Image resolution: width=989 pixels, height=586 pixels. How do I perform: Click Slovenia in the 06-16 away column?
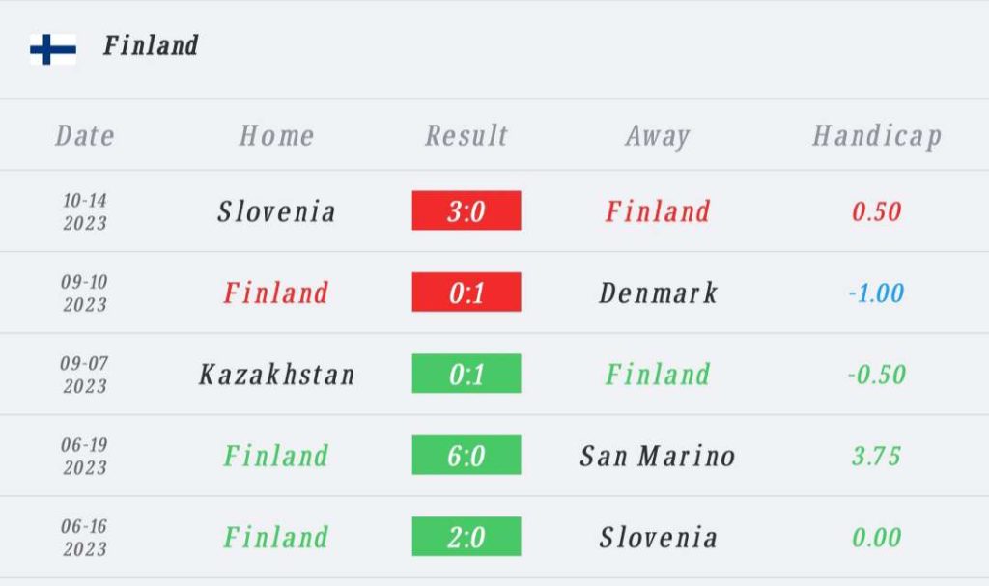[x=658, y=538]
